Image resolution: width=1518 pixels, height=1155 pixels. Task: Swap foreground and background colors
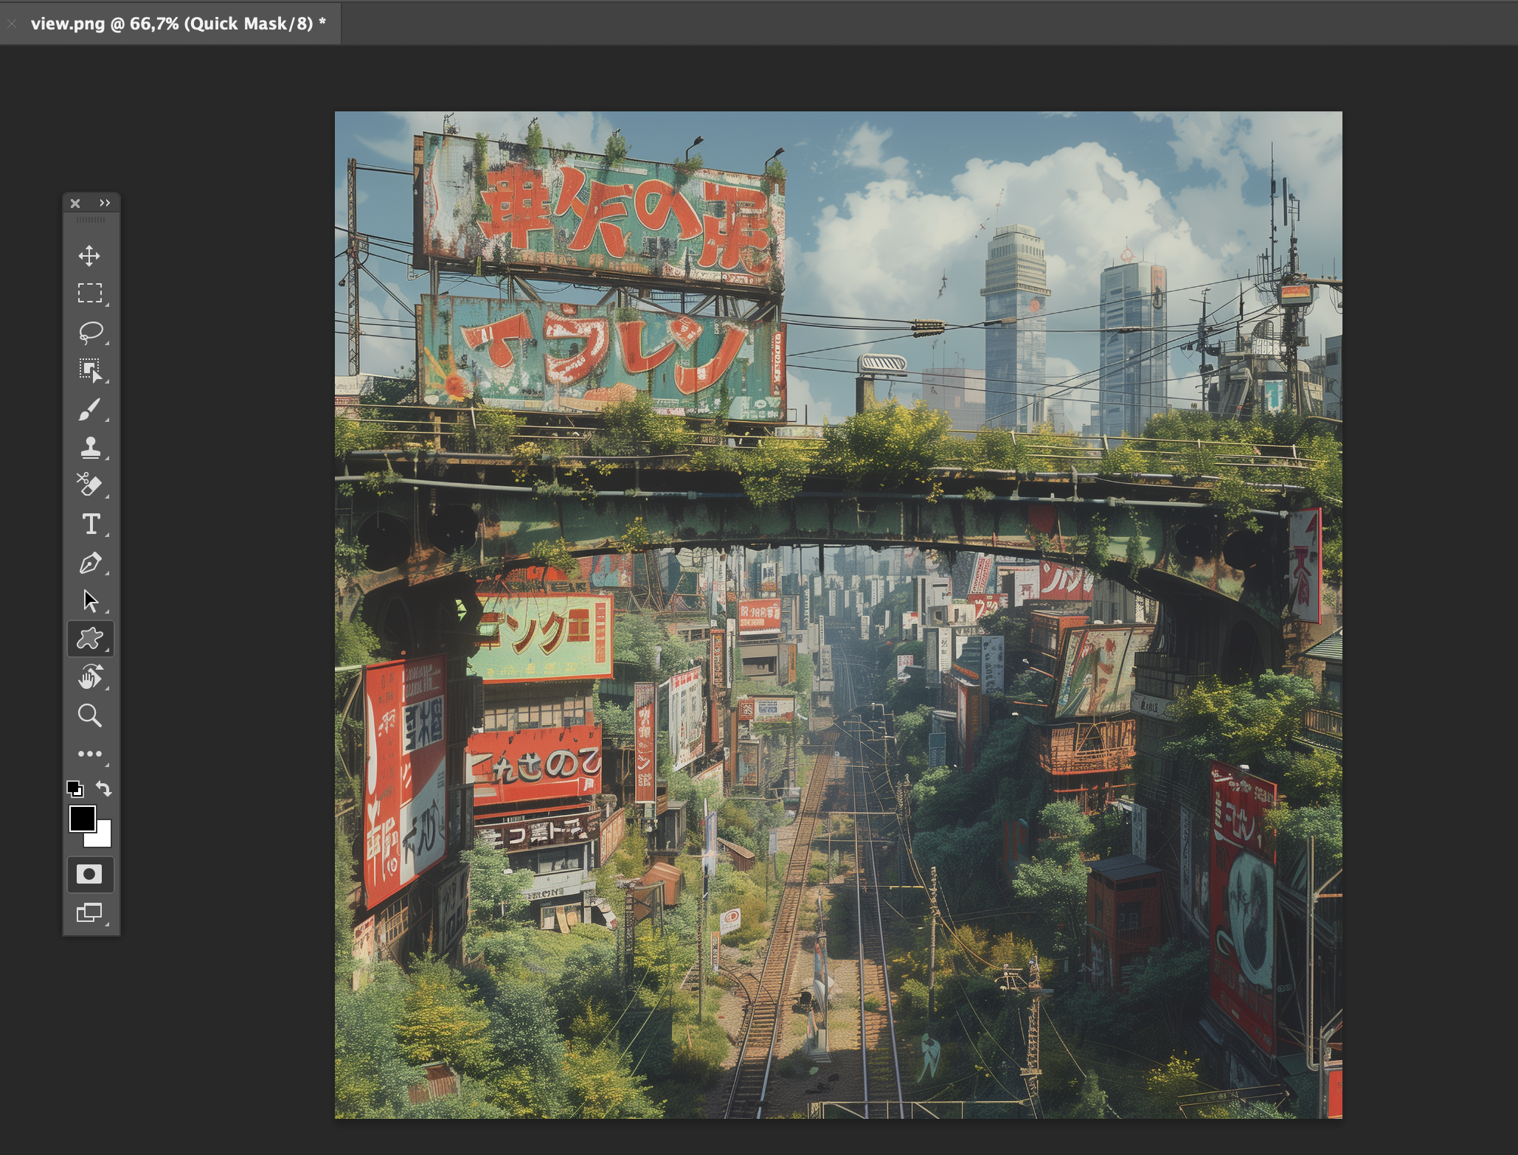coord(104,788)
